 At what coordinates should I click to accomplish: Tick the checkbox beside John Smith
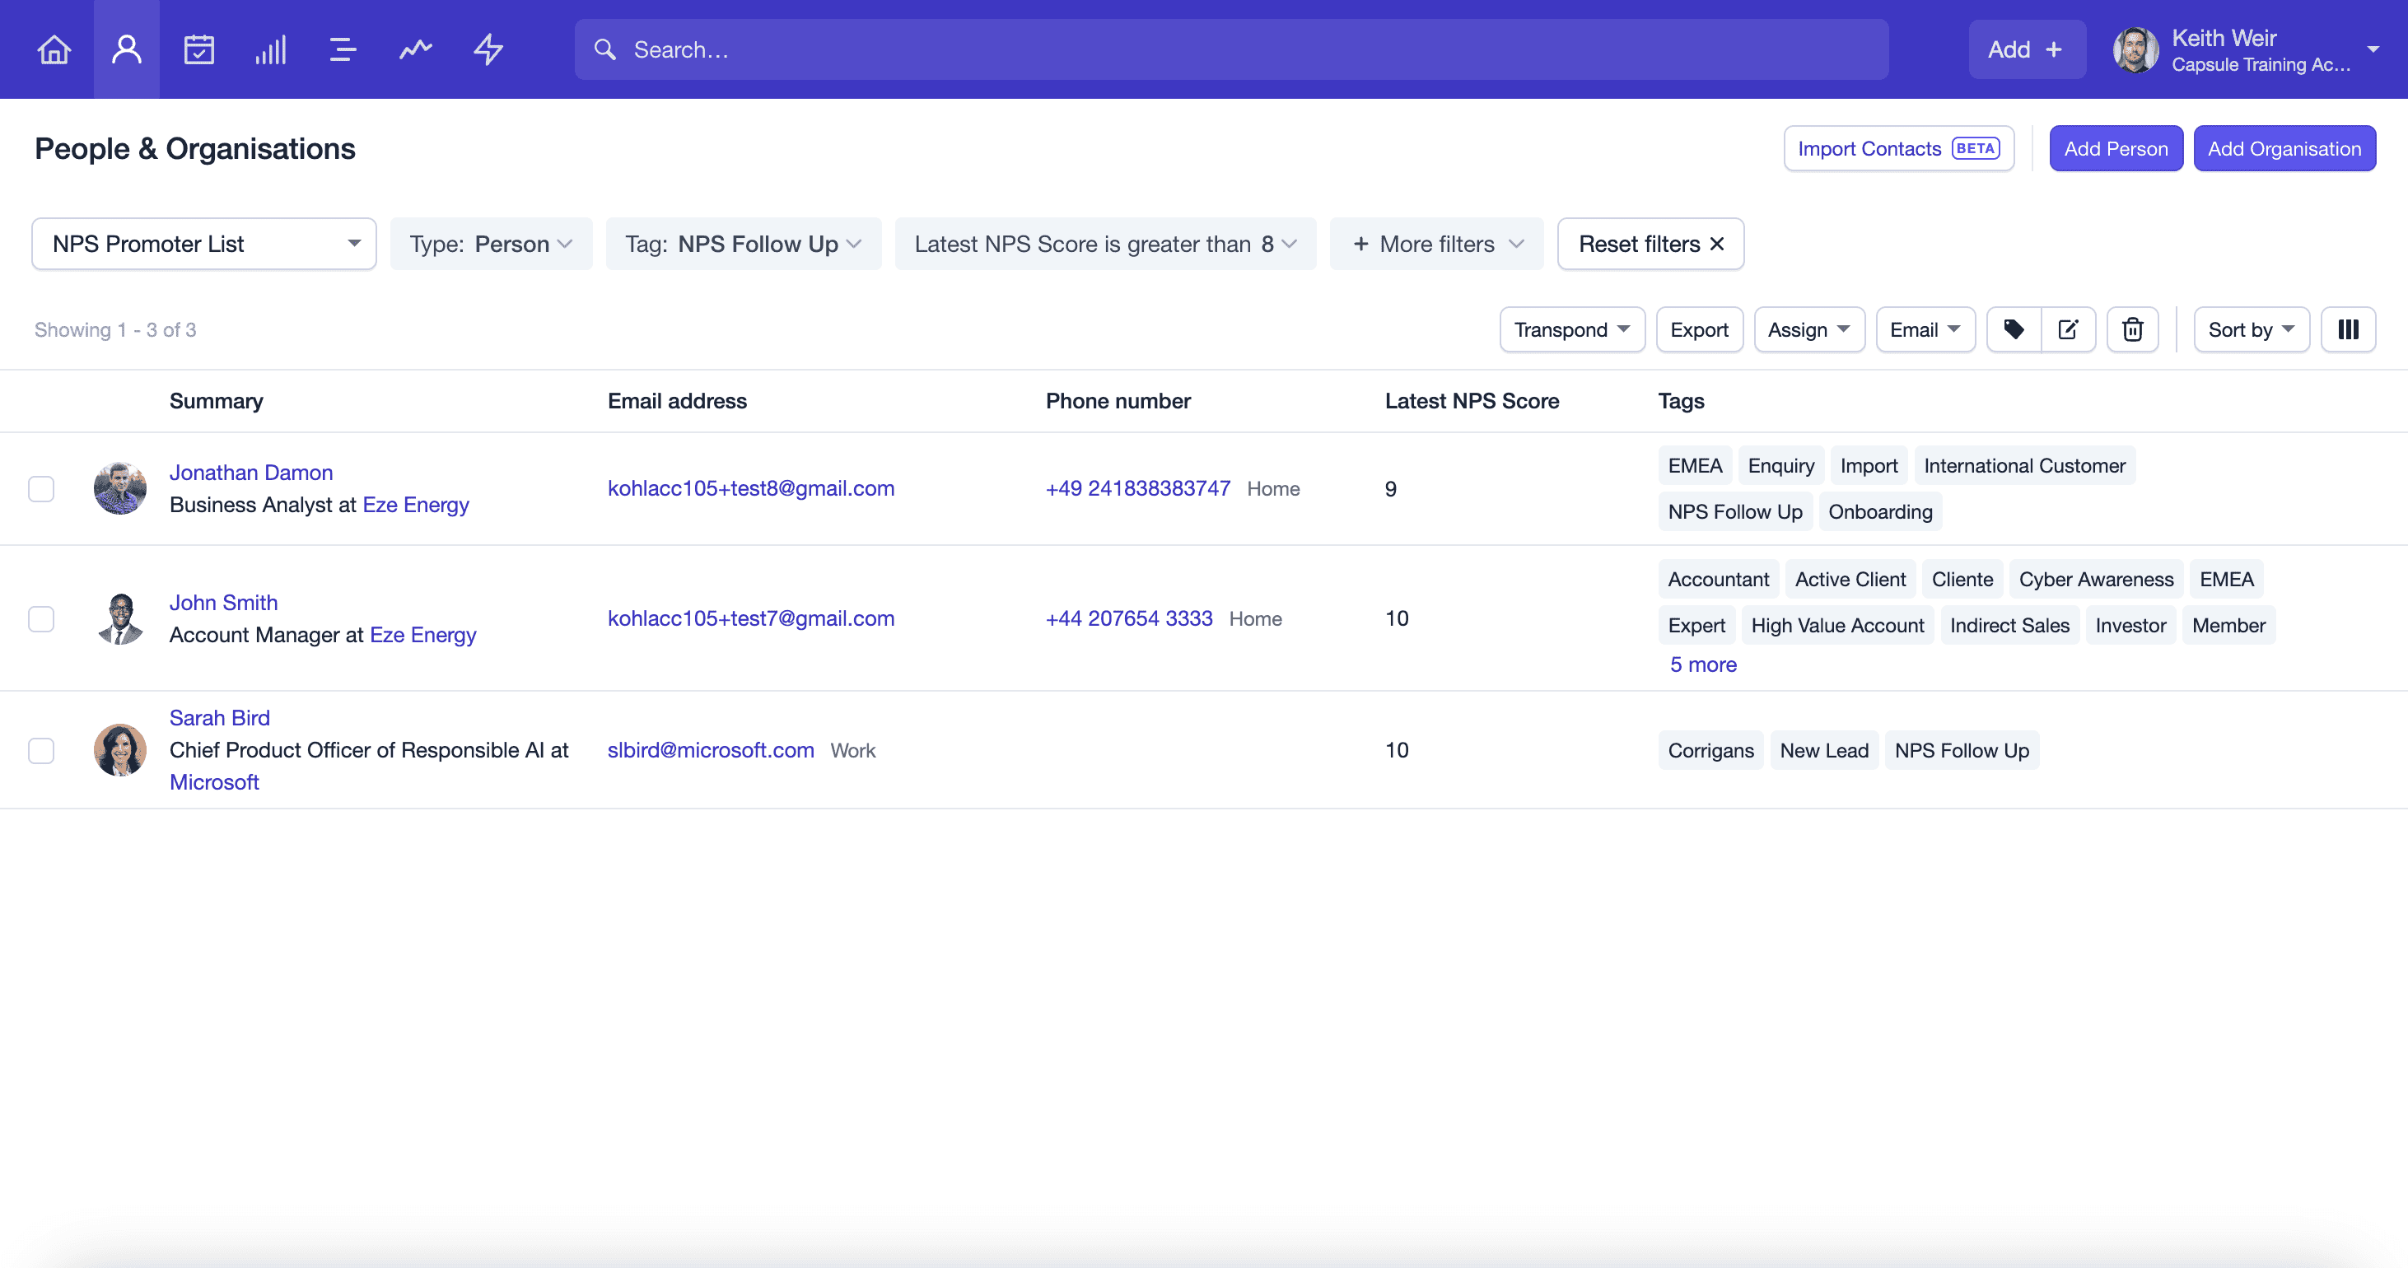tap(41, 618)
